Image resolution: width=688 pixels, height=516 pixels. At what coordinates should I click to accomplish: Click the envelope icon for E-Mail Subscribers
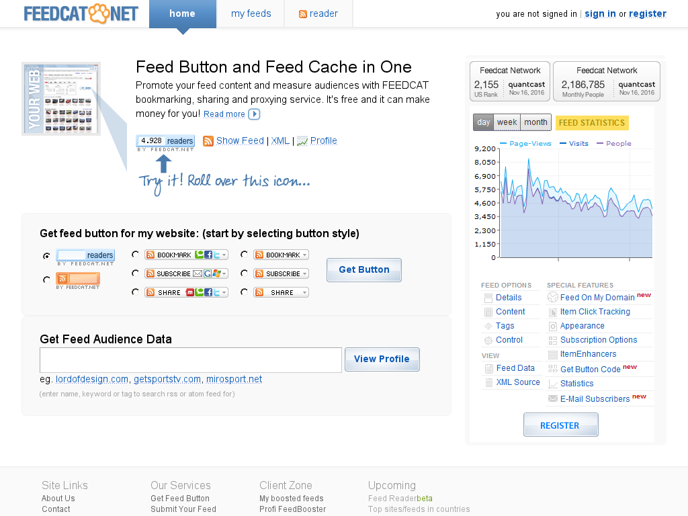coord(553,398)
